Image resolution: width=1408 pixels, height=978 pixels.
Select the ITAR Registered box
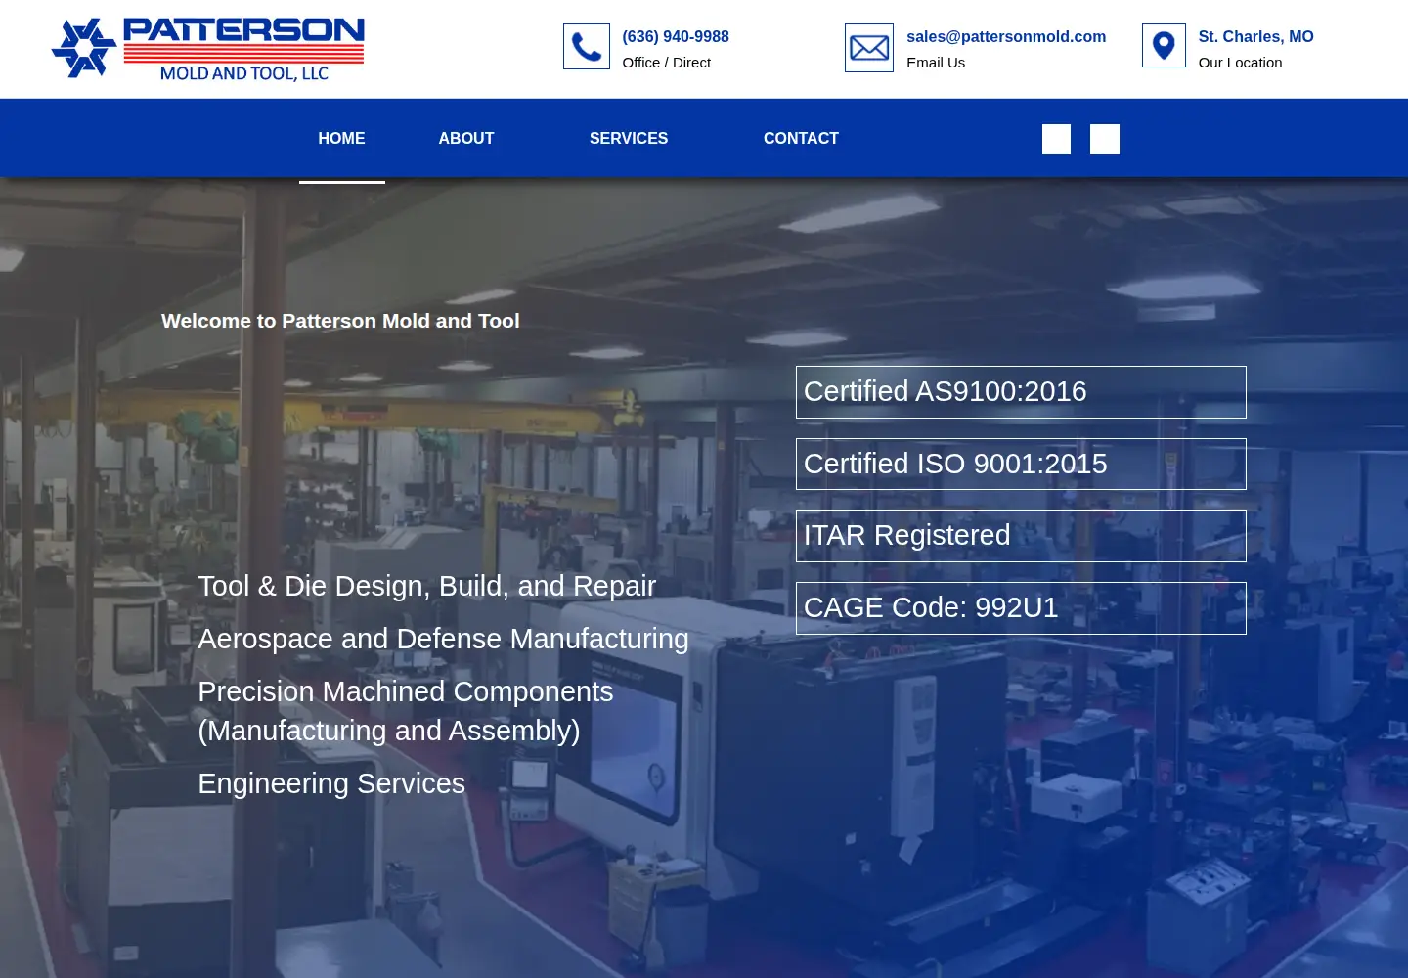[x=1021, y=536]
